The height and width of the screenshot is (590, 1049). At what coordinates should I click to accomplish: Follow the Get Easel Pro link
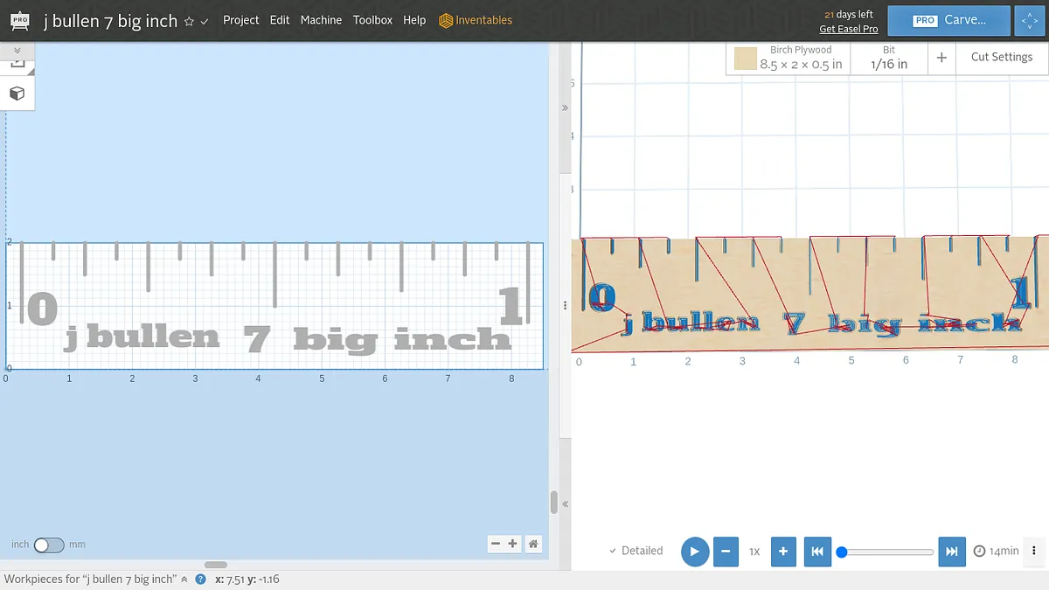(848, 29)
